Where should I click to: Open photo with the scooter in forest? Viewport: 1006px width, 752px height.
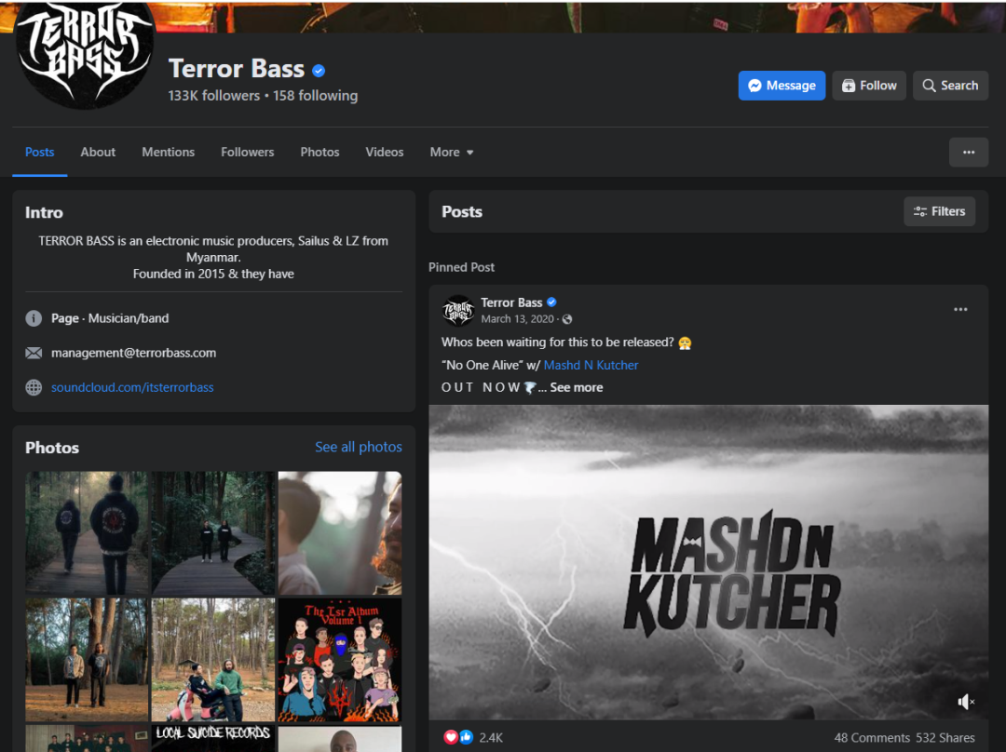213,660
